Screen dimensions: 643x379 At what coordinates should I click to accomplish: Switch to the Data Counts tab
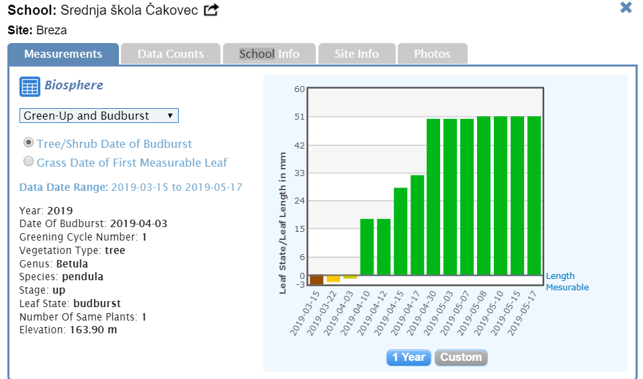coord(171,54)
